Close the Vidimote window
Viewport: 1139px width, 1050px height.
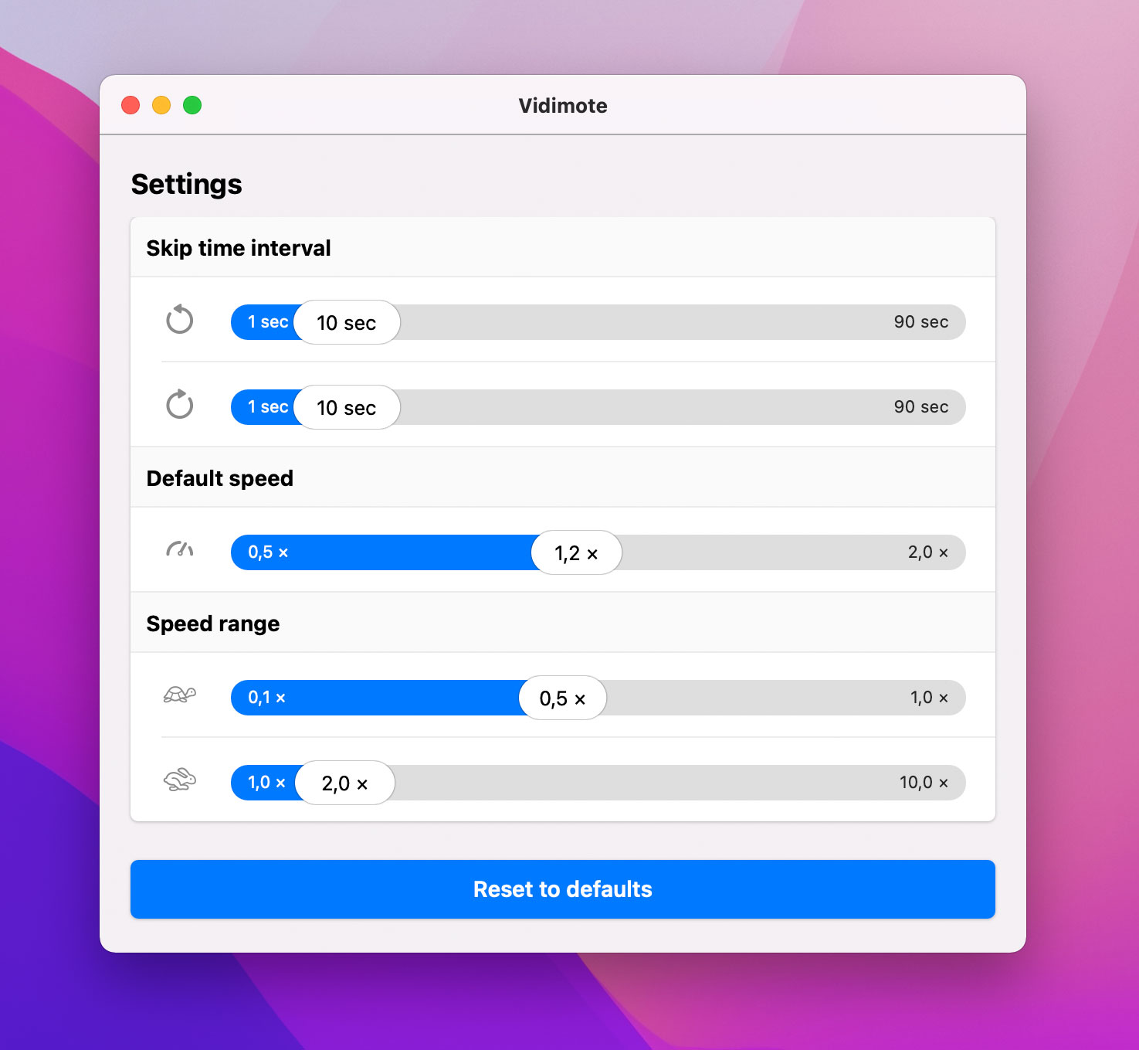click(x=131, y=105)
